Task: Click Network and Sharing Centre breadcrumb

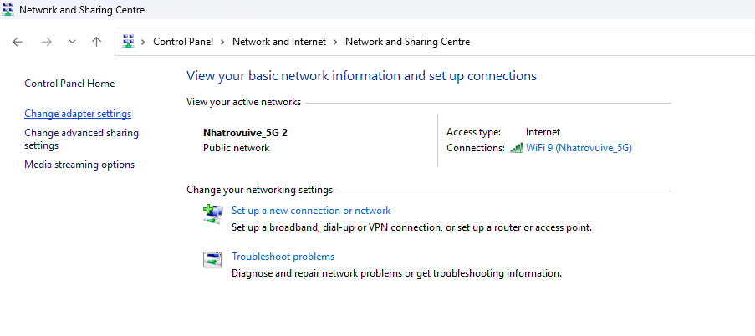Action: (x=407, y=42)
